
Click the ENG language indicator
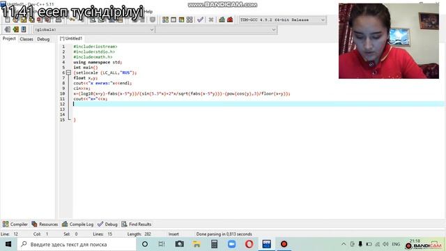396,244
